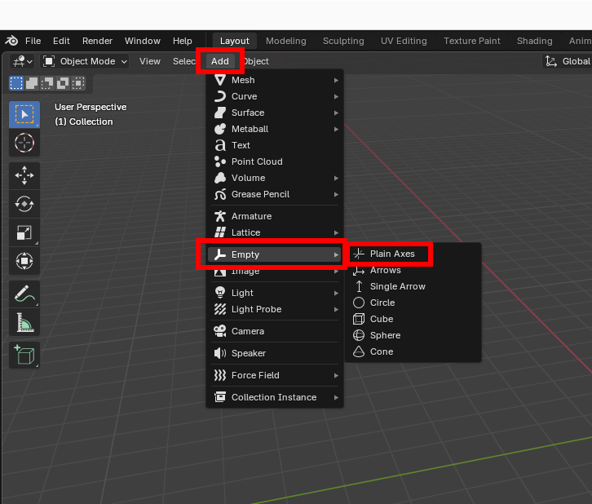Choose the Move tool in toolbar
592x504 pixels.
[x=24, y=175]
